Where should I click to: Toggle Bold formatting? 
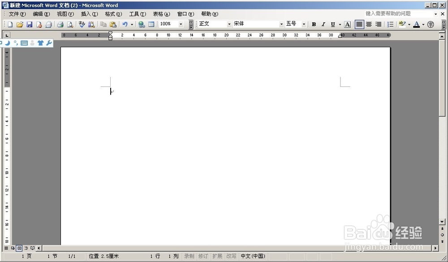pos(314,24)
